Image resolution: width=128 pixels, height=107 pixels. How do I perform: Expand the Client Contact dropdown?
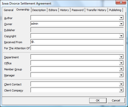(121, 84)
